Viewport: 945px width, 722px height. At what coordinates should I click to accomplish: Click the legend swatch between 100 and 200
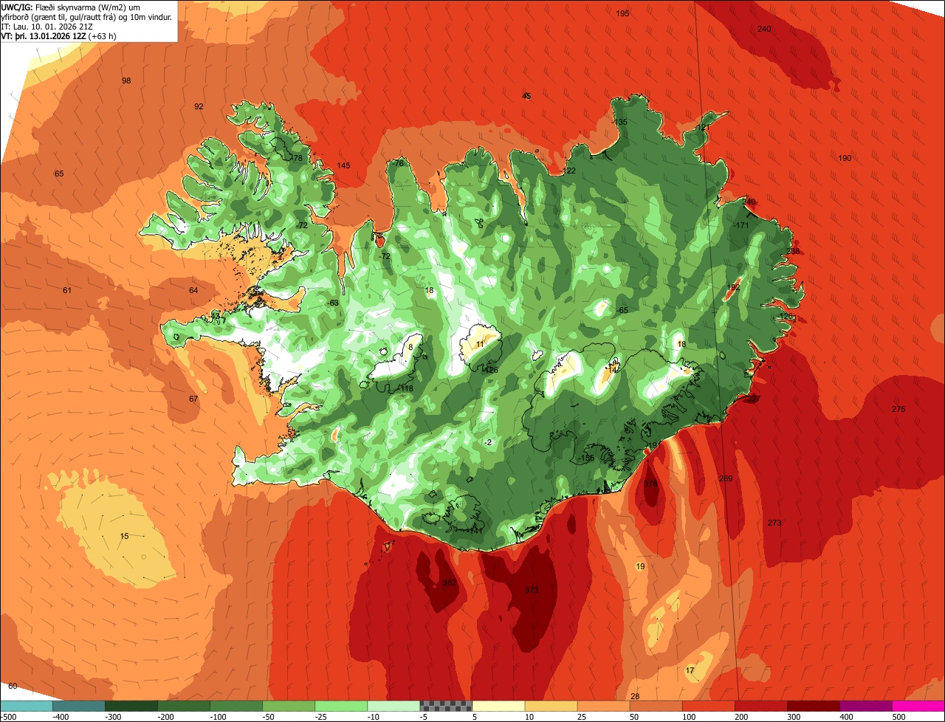click(708, 706)
